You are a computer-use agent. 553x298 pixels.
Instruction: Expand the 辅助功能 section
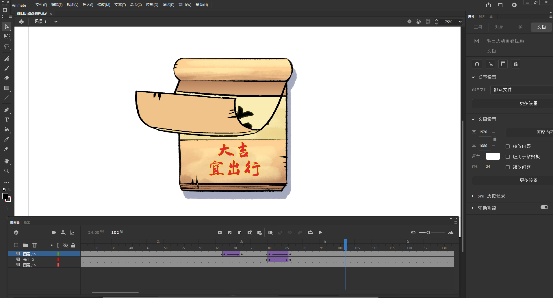(473, 208)
